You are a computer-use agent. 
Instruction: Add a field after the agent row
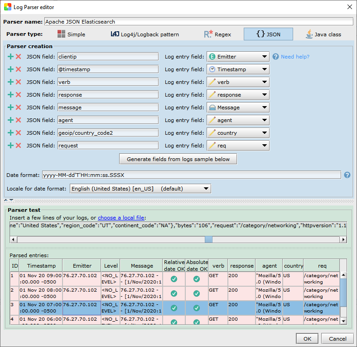pos(11,120)
